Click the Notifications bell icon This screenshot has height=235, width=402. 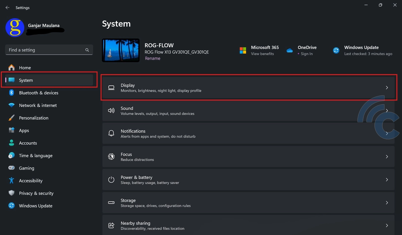111,133
